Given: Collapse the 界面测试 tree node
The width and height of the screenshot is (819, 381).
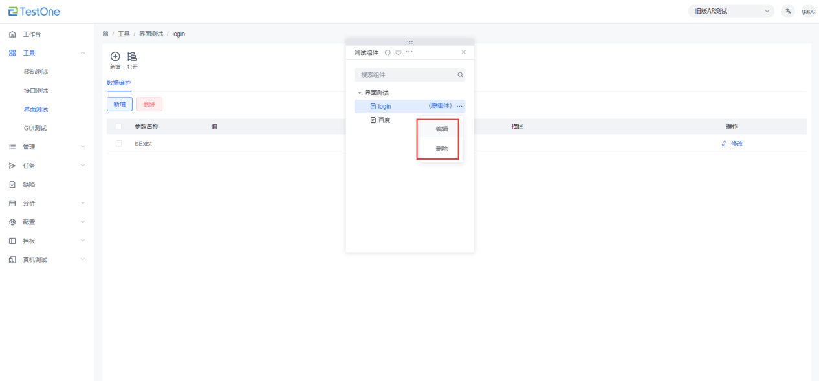Looking at the screenshot, I should [x=360, y=93].
